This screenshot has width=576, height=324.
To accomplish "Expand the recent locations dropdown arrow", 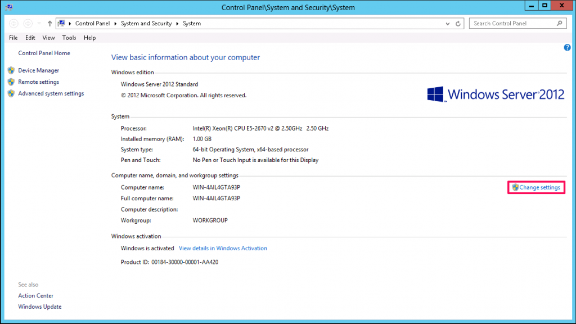I will [39, 24].
